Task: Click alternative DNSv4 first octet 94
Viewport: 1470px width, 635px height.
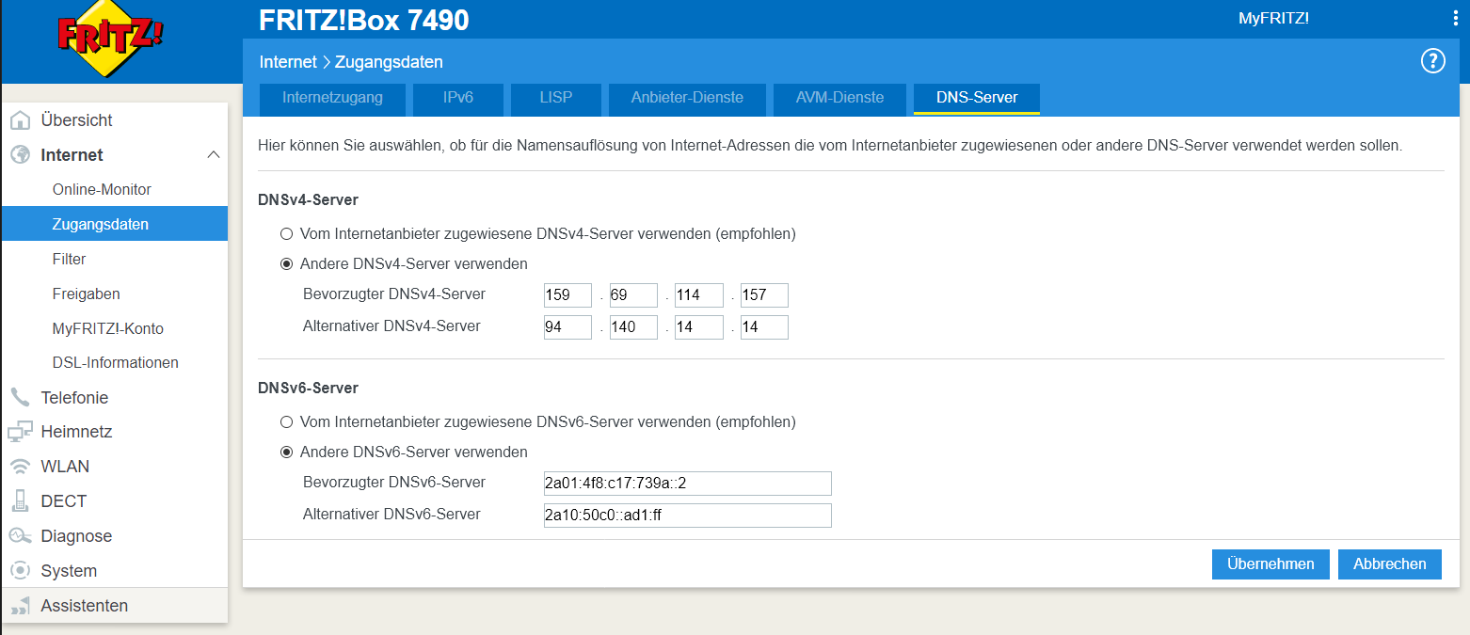Action: [567, 327]
